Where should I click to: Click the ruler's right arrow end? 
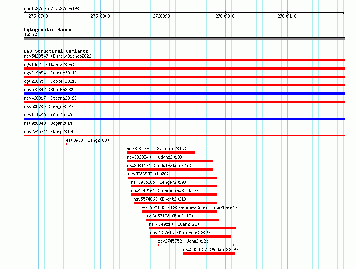tap(344, 12)
